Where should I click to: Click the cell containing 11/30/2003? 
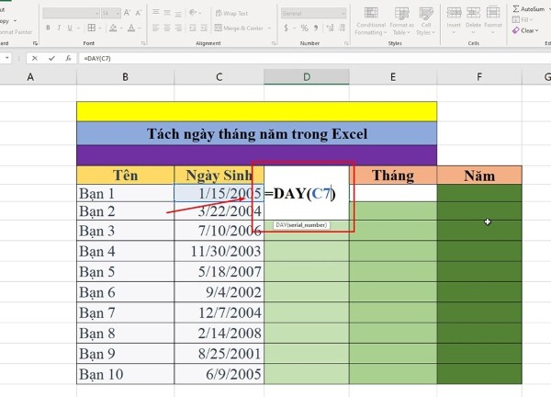[x=219, y=251]
